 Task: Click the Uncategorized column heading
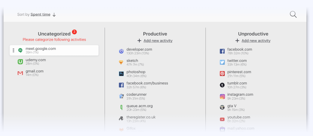click(x=54, y=34)
